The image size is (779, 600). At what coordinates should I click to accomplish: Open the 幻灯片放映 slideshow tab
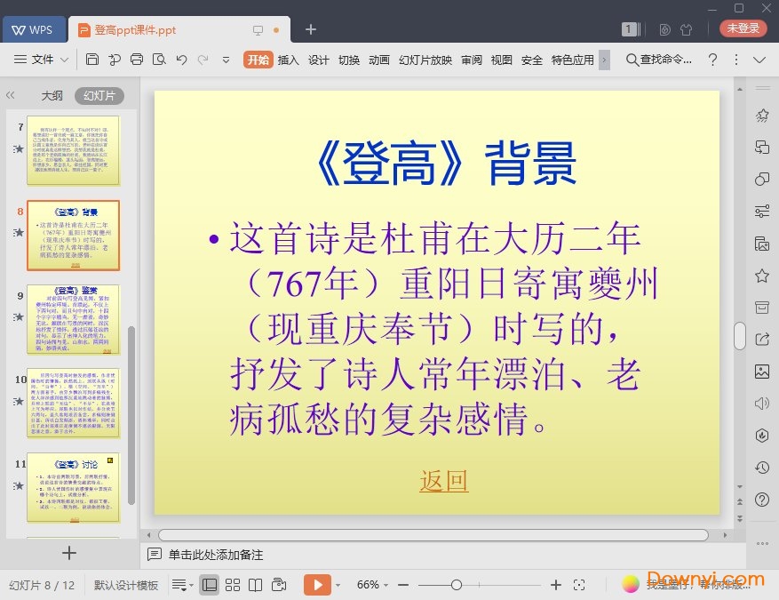click(x=425, y=60)
